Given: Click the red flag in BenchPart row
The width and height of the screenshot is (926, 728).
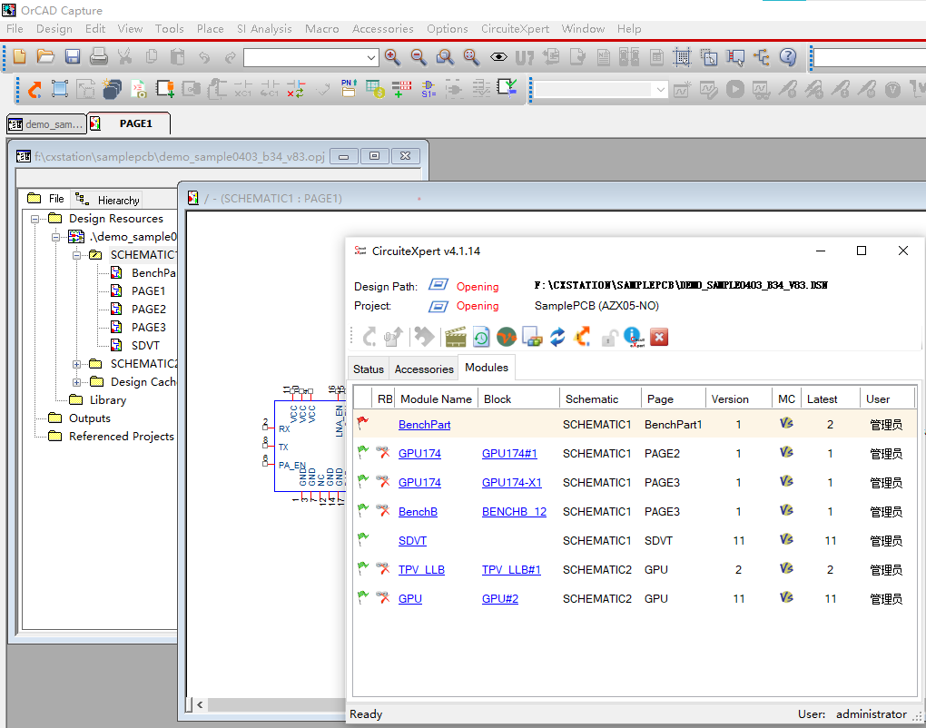Looking at the screenshot, I should (x=363, y=423).
